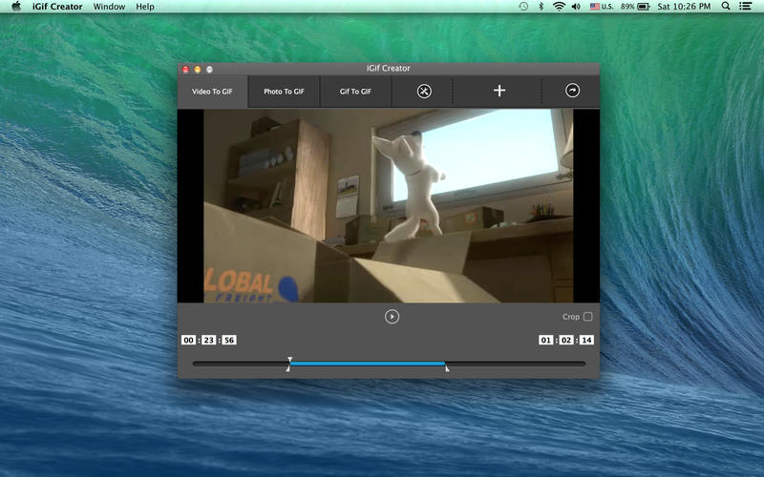This screenshot has height=477, width=764.
Task: Play the video preview
Action: click(392, 317)
